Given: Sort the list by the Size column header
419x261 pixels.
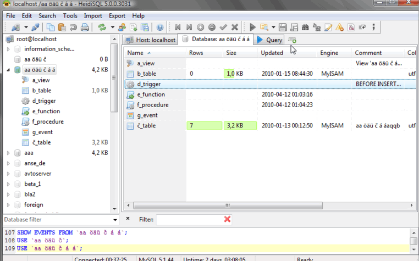Looking at the screenshot, I should (240, 53).
